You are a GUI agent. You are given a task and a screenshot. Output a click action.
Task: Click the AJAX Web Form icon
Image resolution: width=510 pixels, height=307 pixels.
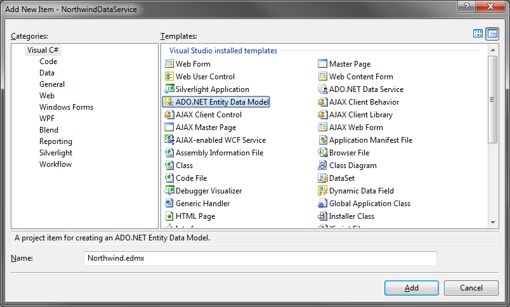322,127
